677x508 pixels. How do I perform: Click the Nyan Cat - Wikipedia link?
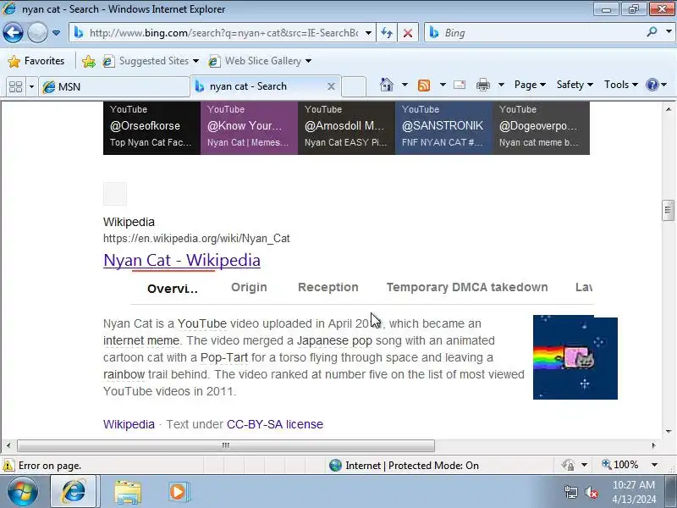click(182, 261)
